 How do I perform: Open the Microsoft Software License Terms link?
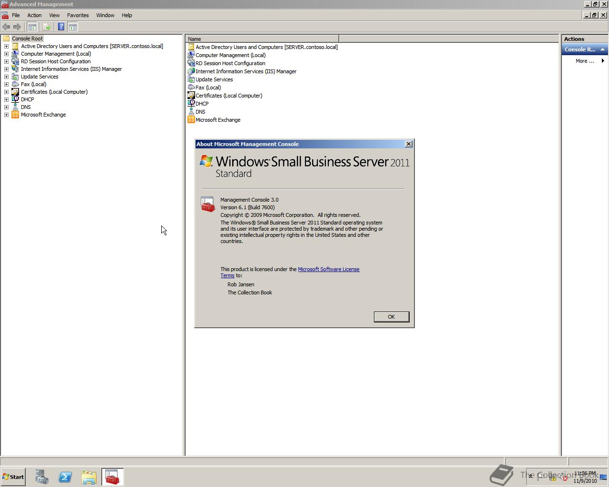tap(328, 269)
